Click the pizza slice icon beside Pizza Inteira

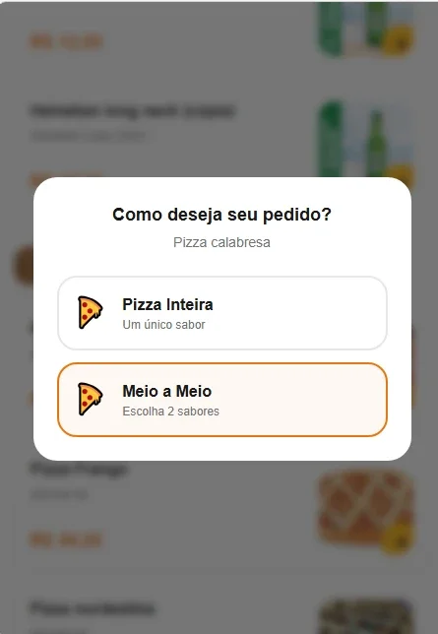click(x=90, y=312)
